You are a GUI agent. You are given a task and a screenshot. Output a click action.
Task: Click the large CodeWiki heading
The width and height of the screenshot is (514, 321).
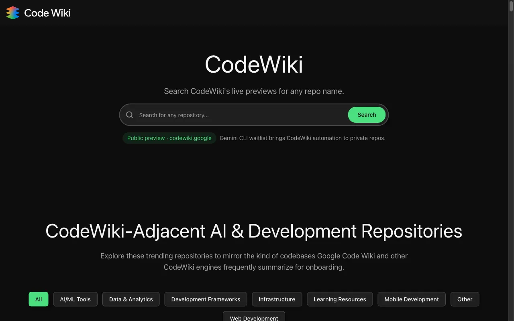coord(254,64)
